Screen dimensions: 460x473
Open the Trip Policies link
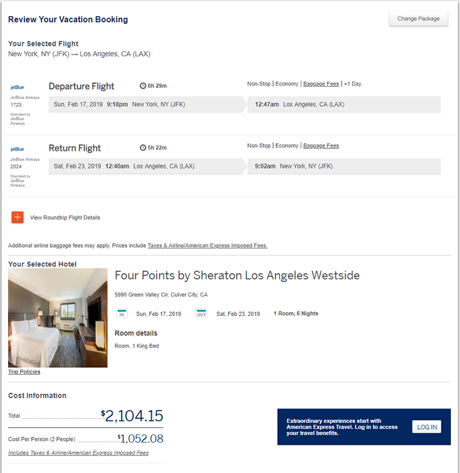pyautogui.click(x=24, y=372)
